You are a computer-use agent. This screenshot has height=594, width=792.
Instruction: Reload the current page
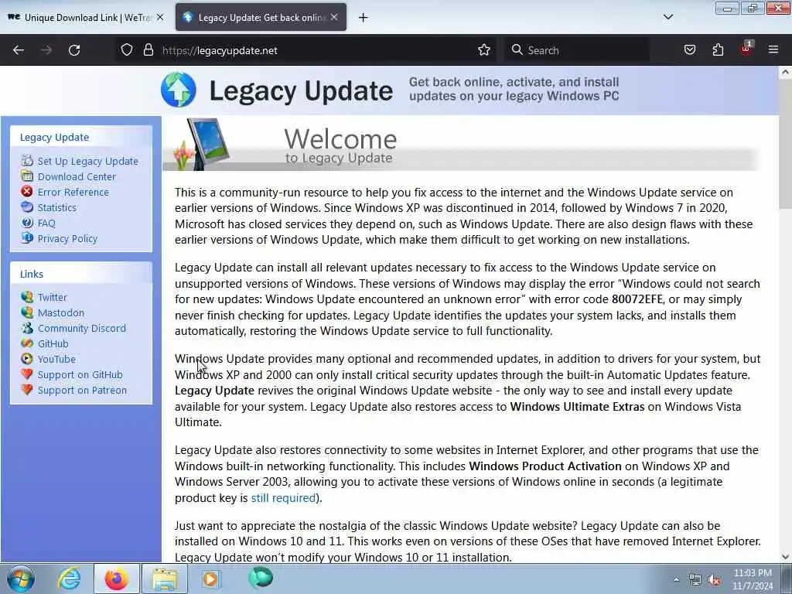[x=74, y=50]
